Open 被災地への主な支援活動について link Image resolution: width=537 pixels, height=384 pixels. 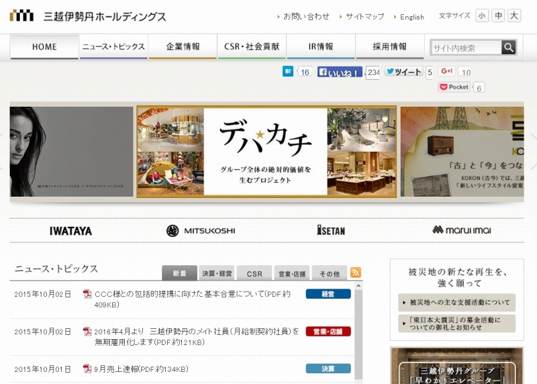pos(457,303)
